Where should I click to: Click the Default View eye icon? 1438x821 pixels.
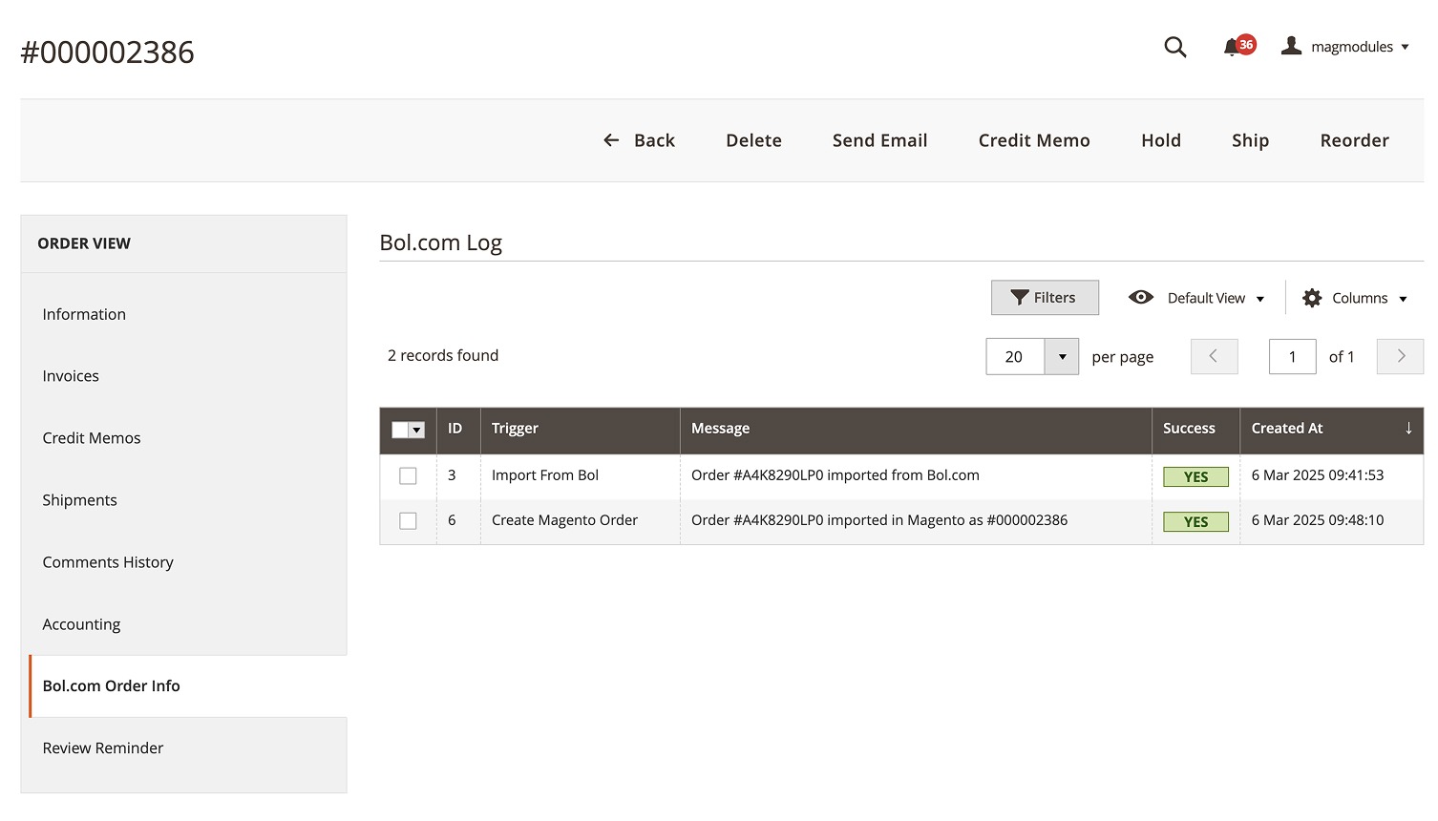(x=1140, y=298)
